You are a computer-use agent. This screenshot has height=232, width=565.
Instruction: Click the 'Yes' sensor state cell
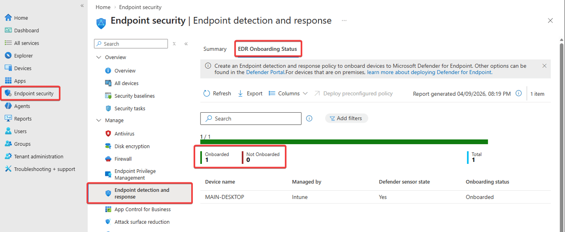point(383,197)
